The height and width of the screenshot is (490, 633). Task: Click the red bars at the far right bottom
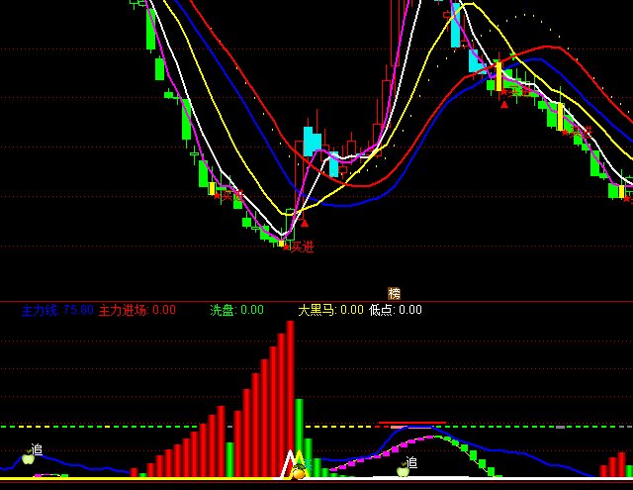click(615, 465)
